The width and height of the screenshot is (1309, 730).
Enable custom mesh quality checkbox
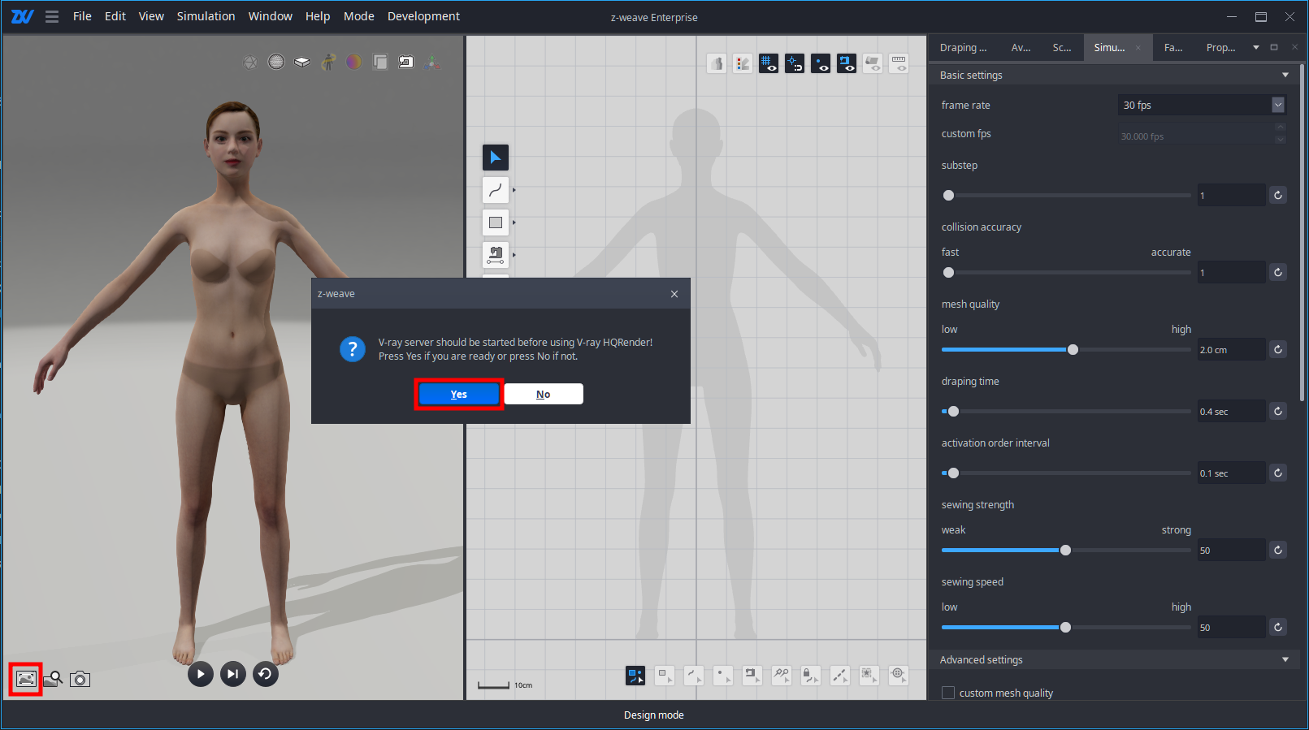point(947,693)
